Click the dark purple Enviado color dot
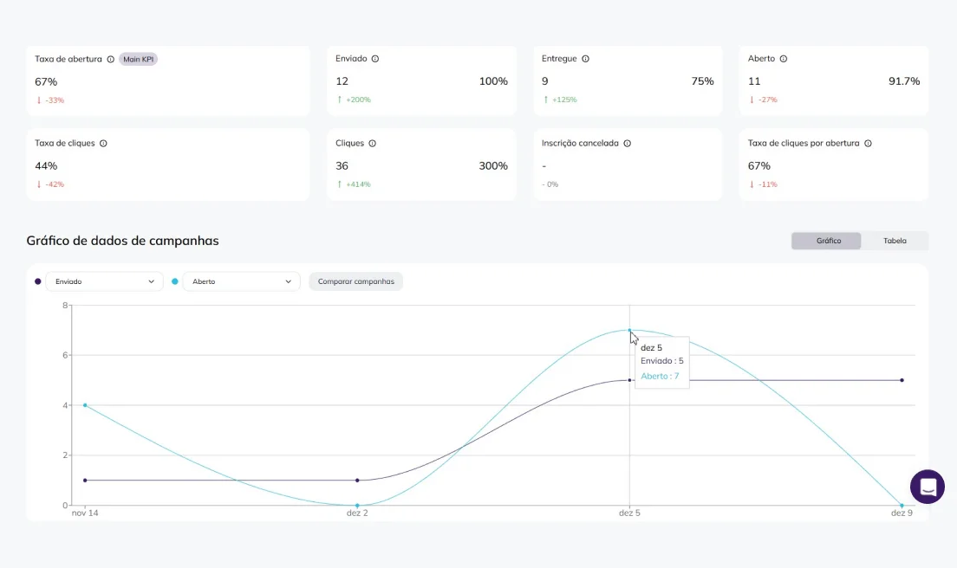The height and width of the screenshot is (568, 957). pos(37,281)
